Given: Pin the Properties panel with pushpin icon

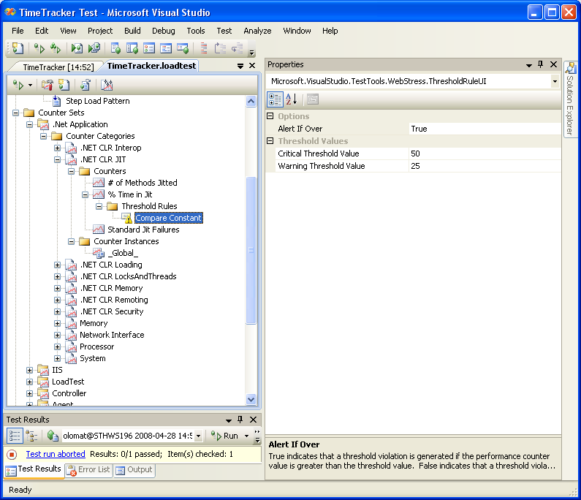Looking at the screenshot, I should point(541,64).
